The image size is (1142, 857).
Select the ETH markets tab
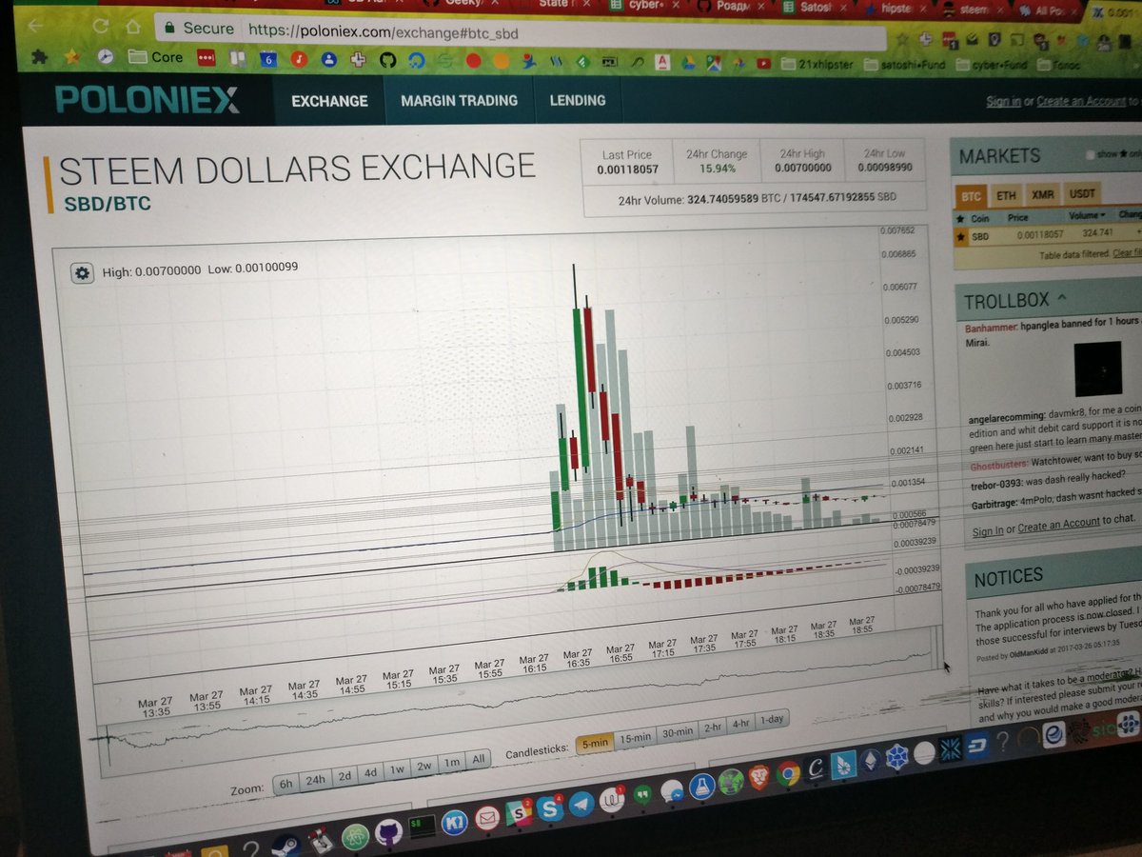(1005, 195)
